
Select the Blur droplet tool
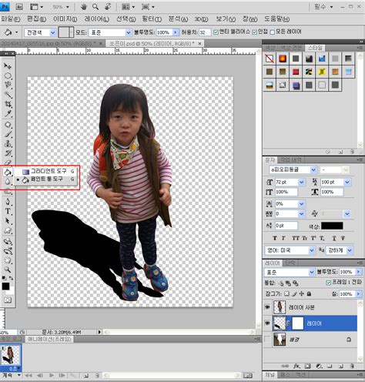click(8, 182)
